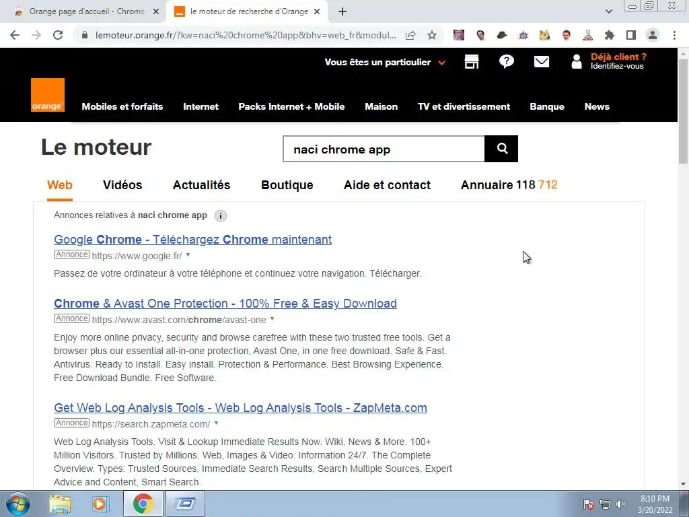Switch to the Boutique tab
The height and width of the screenshot is (517, 689).
[x=287, y=185]
